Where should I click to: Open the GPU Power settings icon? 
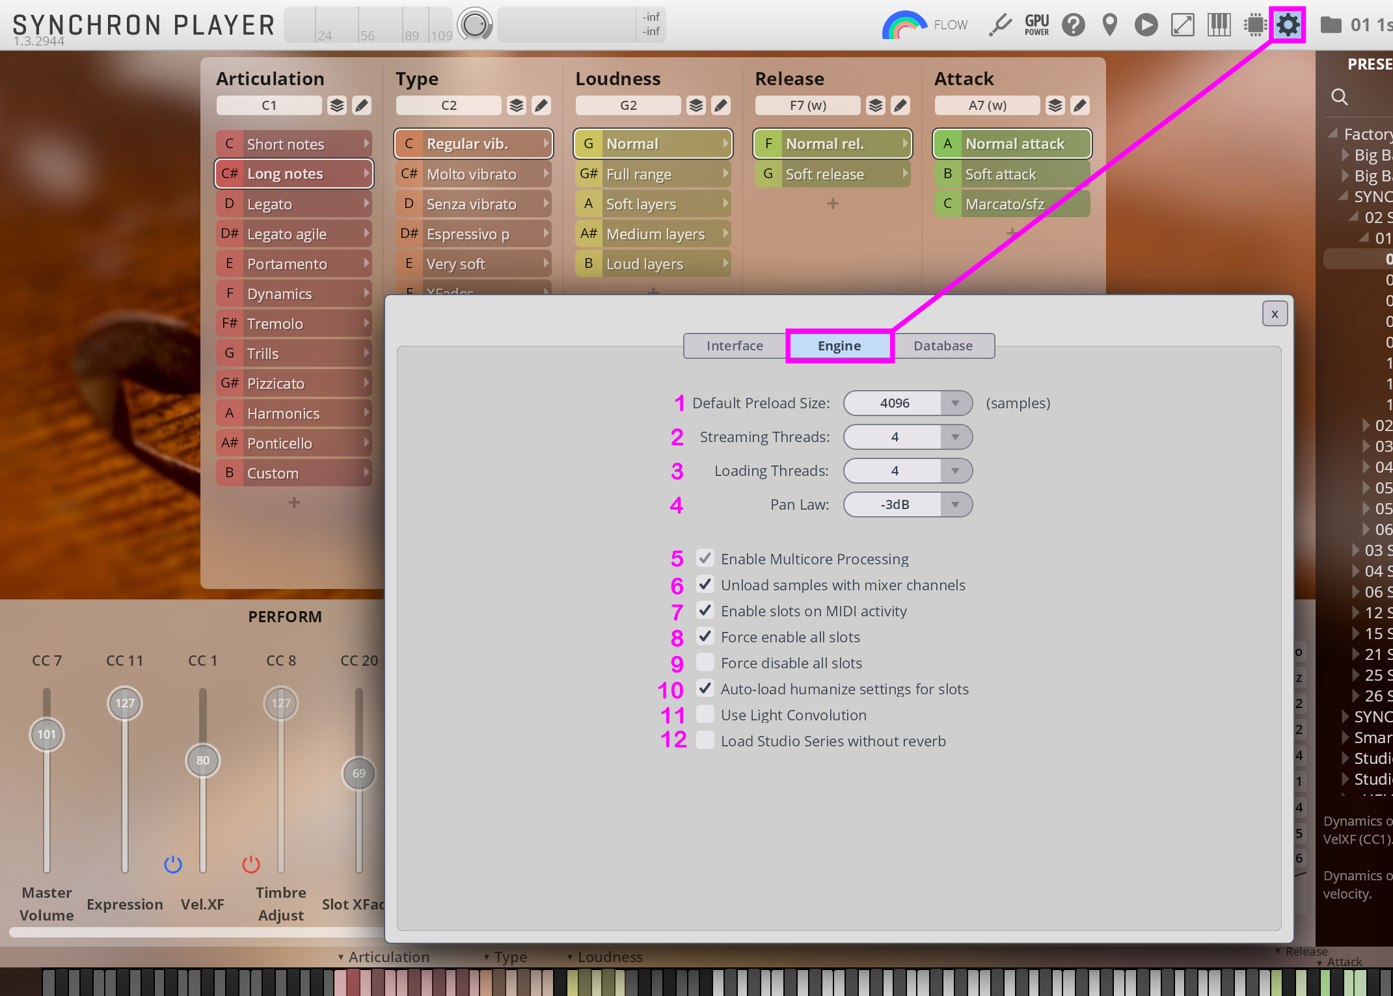point(1036,25)
